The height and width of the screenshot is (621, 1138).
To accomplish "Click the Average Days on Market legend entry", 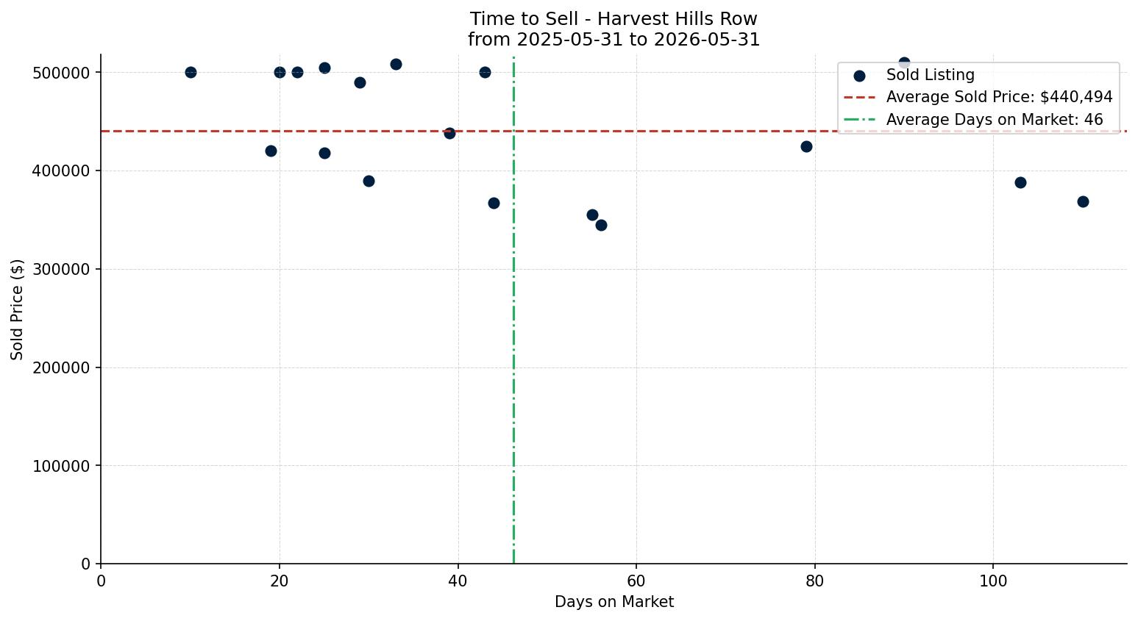I will point(973,120).
